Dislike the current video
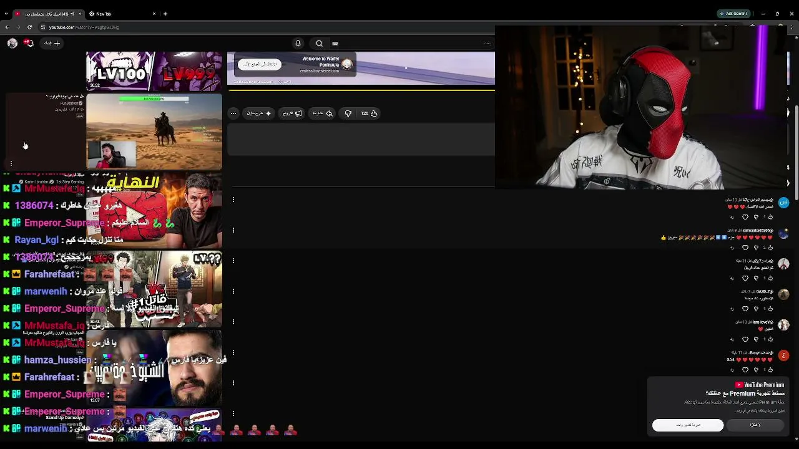799x449 pixels. [x=348, y=113]
